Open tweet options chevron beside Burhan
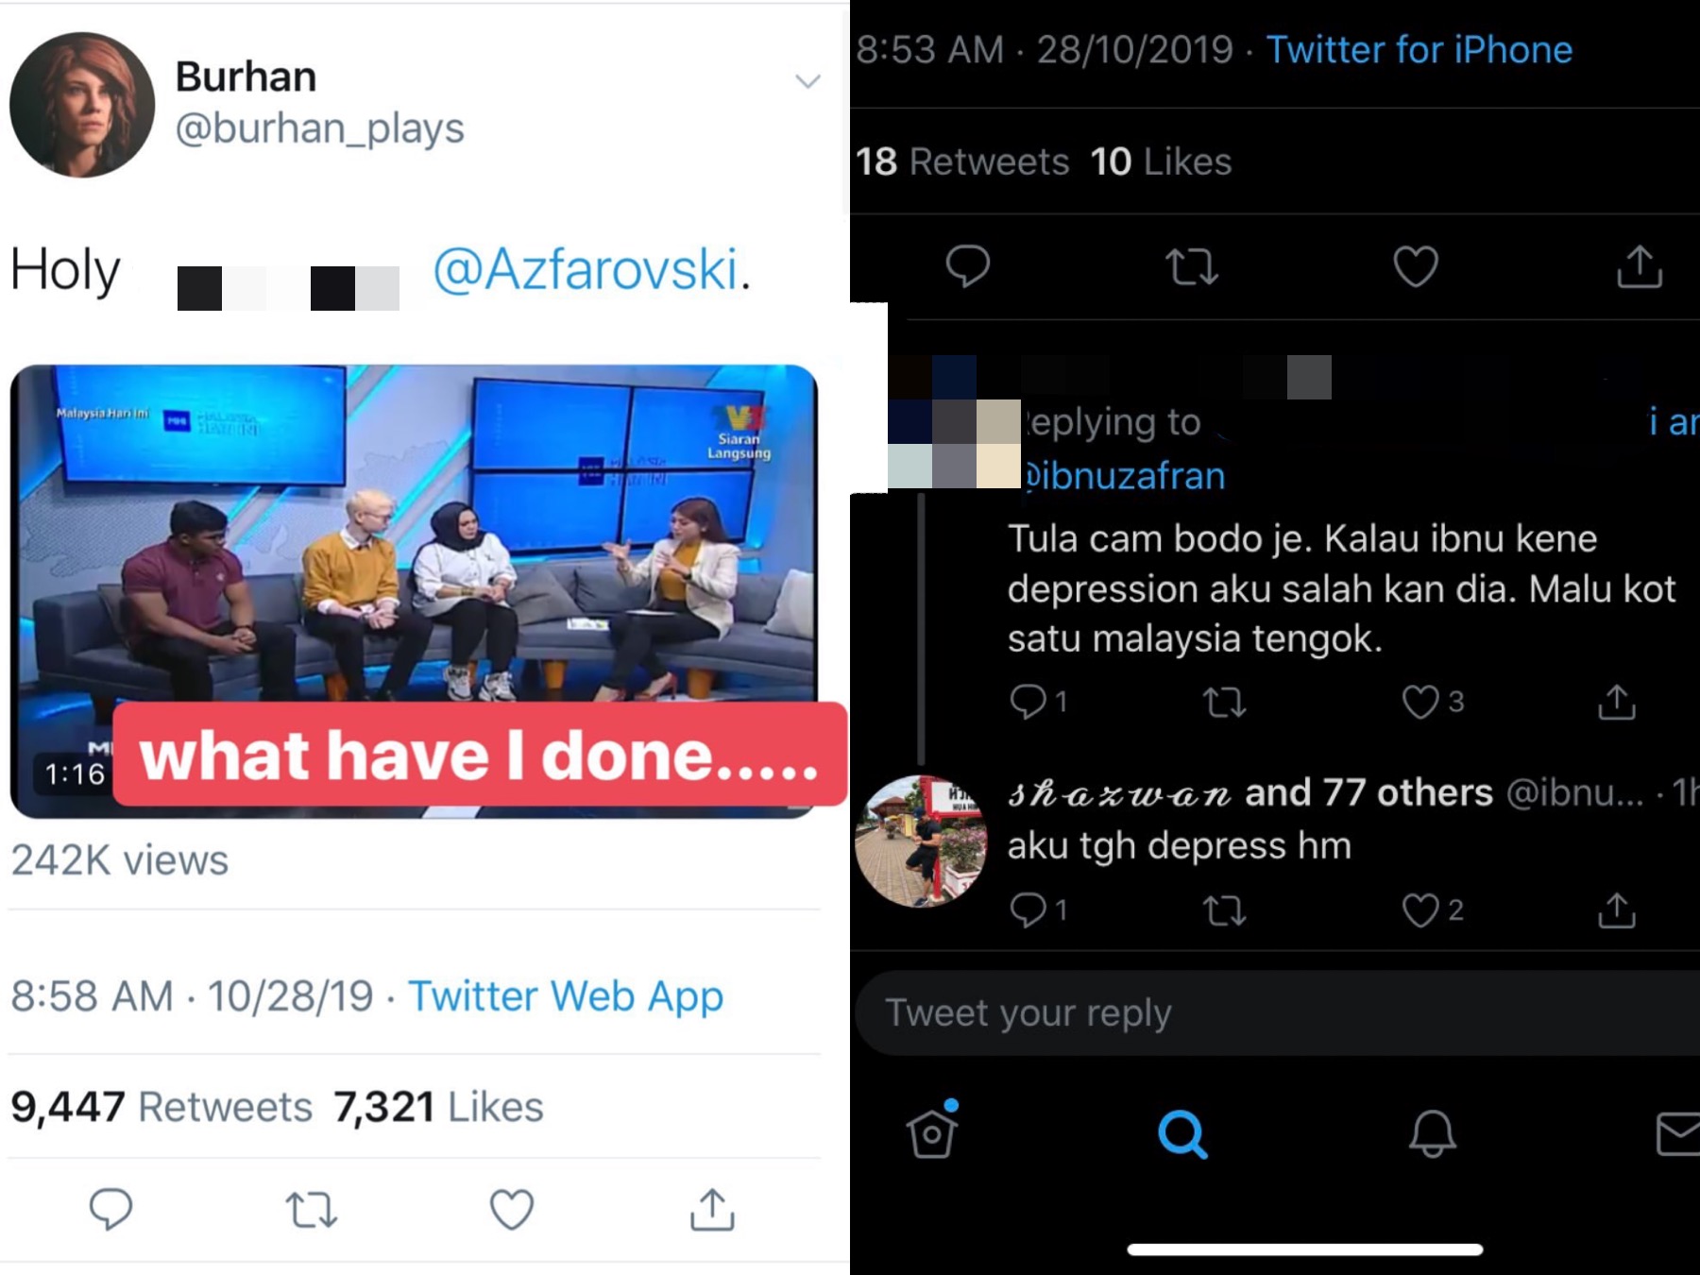1700x1275 pixels. (x=807, y=81)
